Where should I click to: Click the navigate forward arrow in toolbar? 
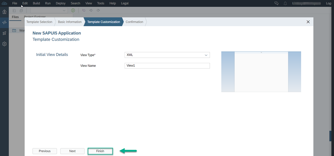click(98, 10)
